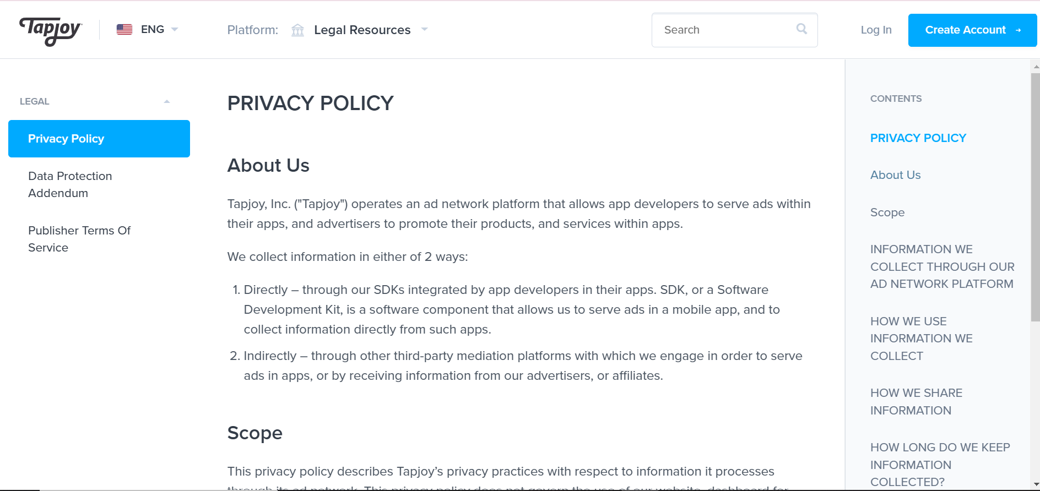The height and width of the screenshot is (491, 1040).
Task: Click the Legal Resources platform label
Action: point(362,30)
